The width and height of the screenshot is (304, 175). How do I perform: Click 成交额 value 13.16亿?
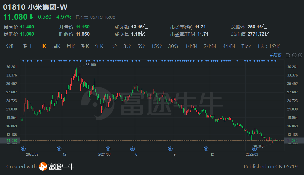click(x=140, y=27)
